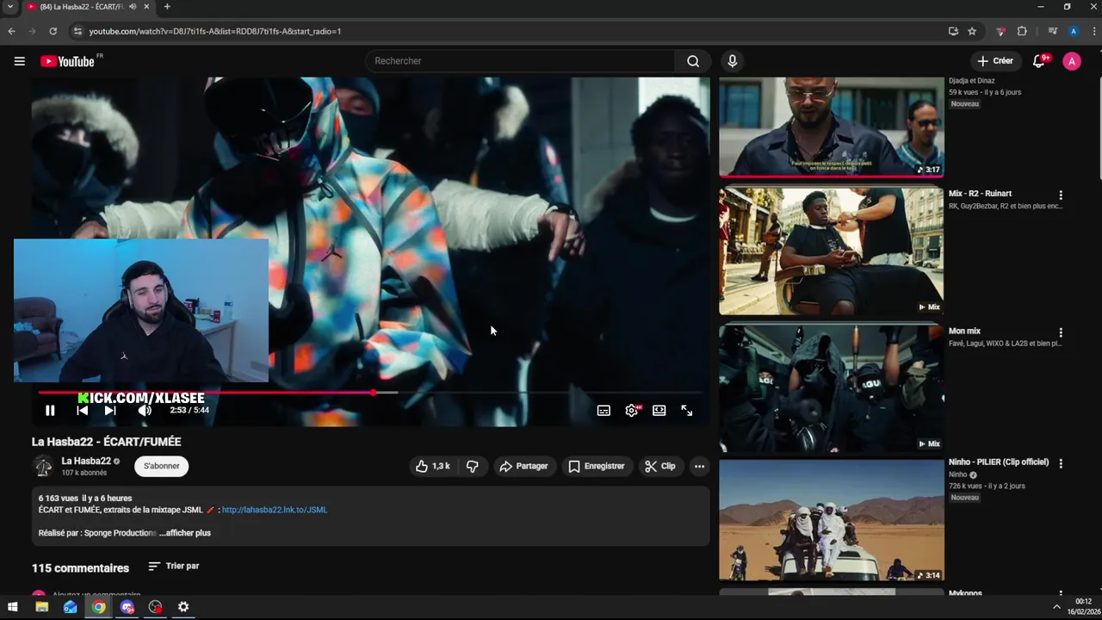Open Settings gear from taskbar

(183, 607)
